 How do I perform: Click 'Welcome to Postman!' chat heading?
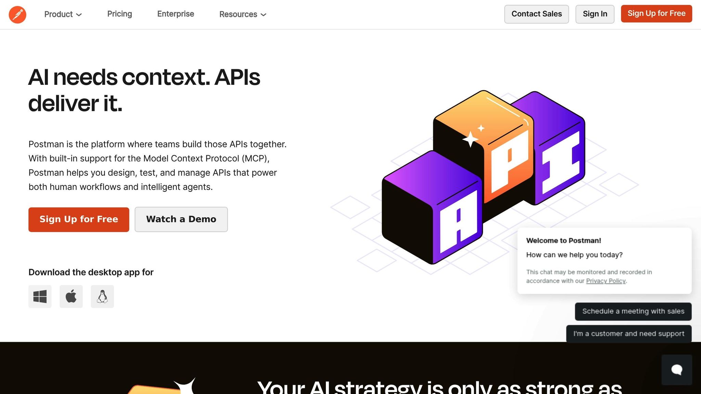coord(563,241)
